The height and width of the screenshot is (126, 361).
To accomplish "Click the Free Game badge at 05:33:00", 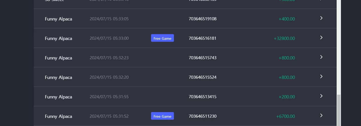I will click(x=162, y=38).
